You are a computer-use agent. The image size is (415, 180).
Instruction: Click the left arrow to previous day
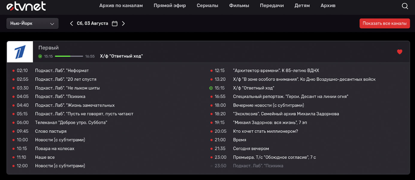coord(71,23)
